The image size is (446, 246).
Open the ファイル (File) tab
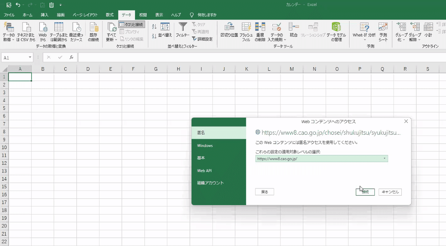[9, 15]
